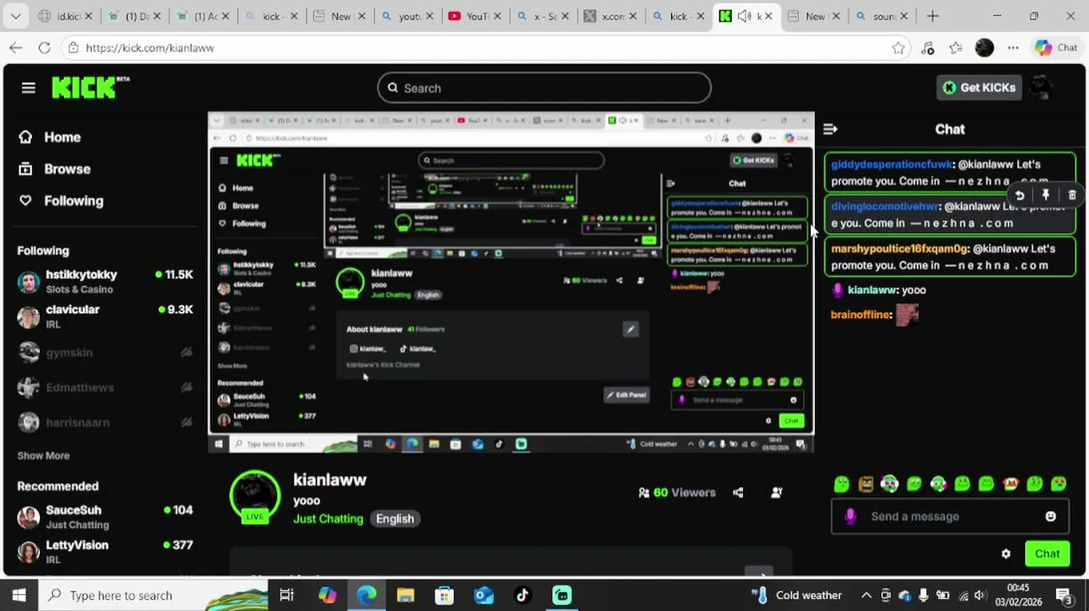1089x611 pixels.
Task: Click username brainoffline in chat
Action: [861, 315]
